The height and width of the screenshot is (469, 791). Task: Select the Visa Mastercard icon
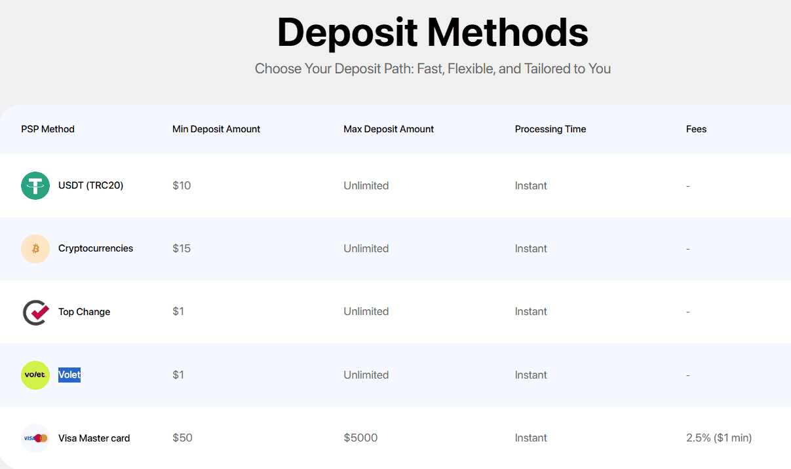tap(35, 438)
